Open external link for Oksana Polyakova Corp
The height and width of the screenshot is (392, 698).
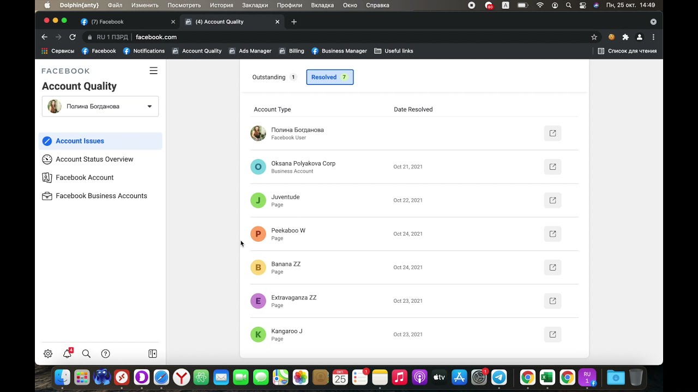[x=552, y=167]
